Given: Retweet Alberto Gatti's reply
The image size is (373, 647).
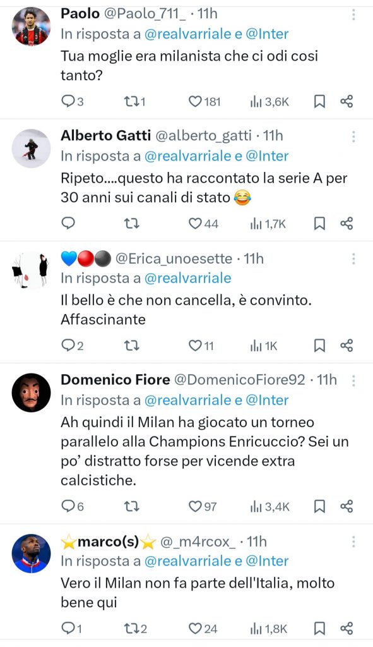Looking at the screenshot, I should 132,222.
